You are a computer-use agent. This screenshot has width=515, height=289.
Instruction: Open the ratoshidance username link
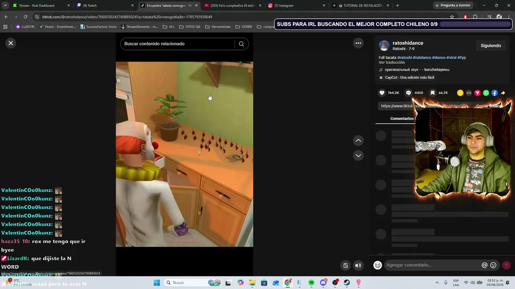coord(408,43)
